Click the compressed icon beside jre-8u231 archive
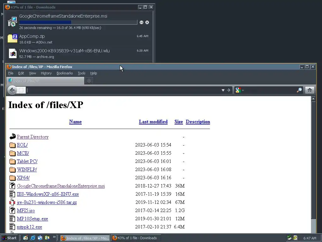The image size is (322, 242). click(12, 202)
